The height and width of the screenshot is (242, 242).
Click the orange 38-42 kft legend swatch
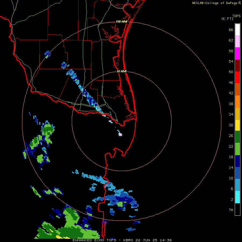(237, 102)
